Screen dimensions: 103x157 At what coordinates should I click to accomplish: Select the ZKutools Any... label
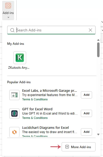(19, 68)
